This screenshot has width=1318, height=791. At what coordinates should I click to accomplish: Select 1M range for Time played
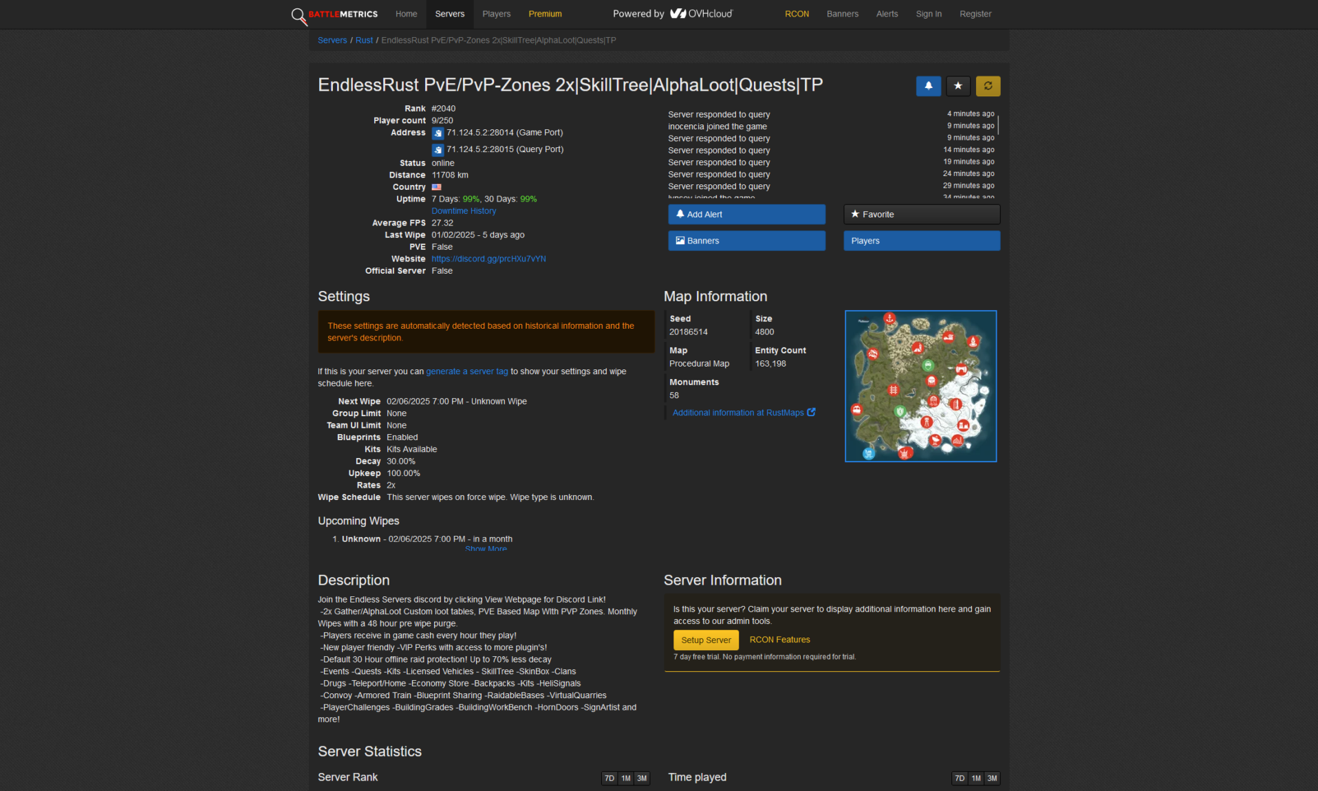click(x=976, y=779)
